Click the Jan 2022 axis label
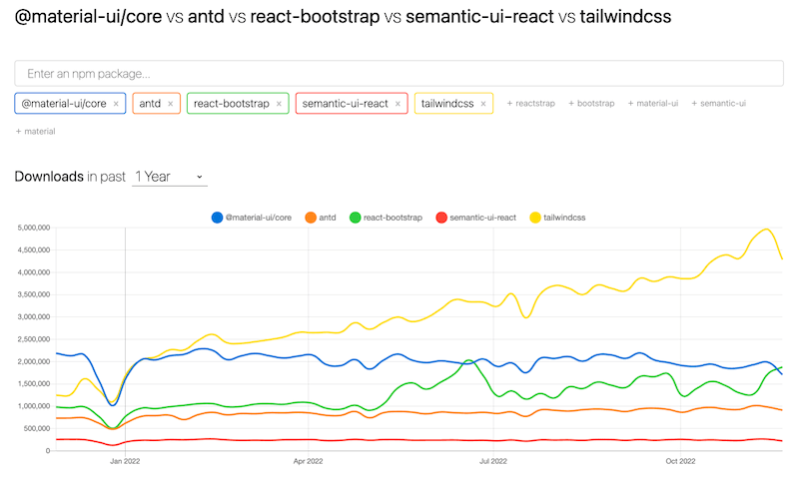 125,461
